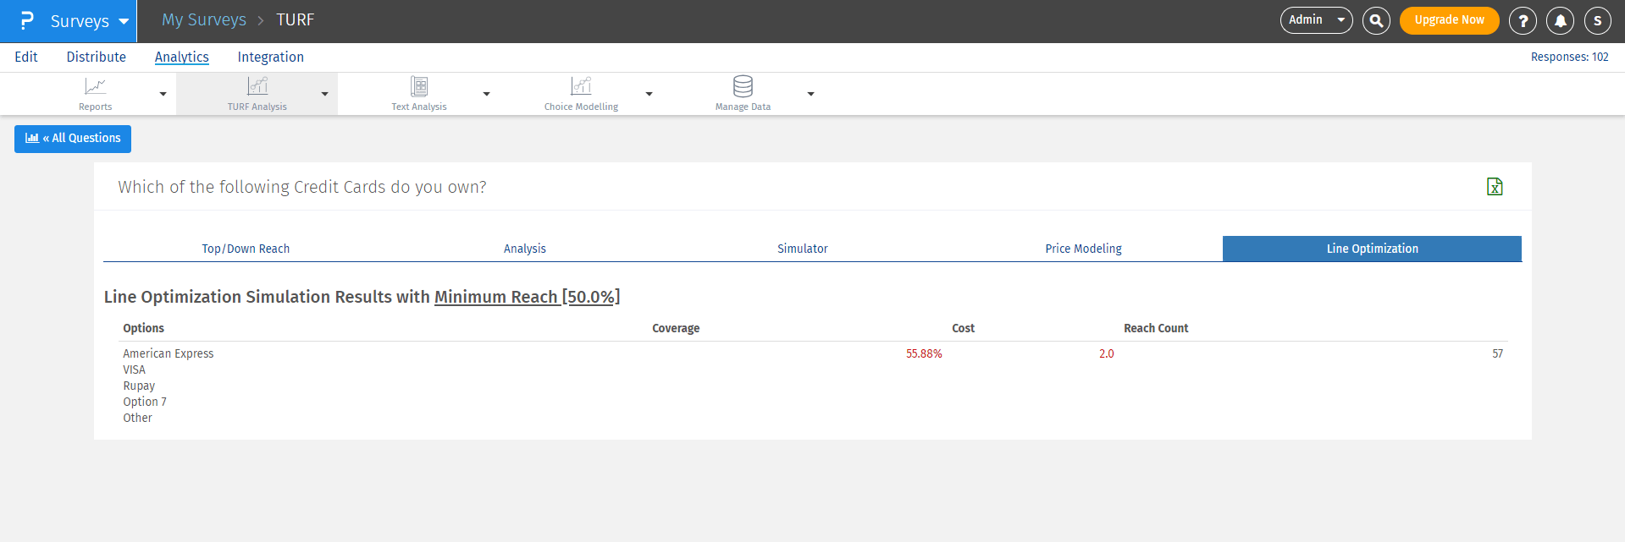1625x542 pixels.
Task: Expand the Choice Modelling dropdown arrow
Action: (649, 94)
